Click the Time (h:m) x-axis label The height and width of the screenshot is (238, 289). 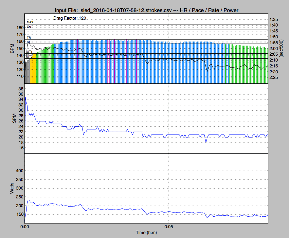pyautogui.click(x=146, y=232)
